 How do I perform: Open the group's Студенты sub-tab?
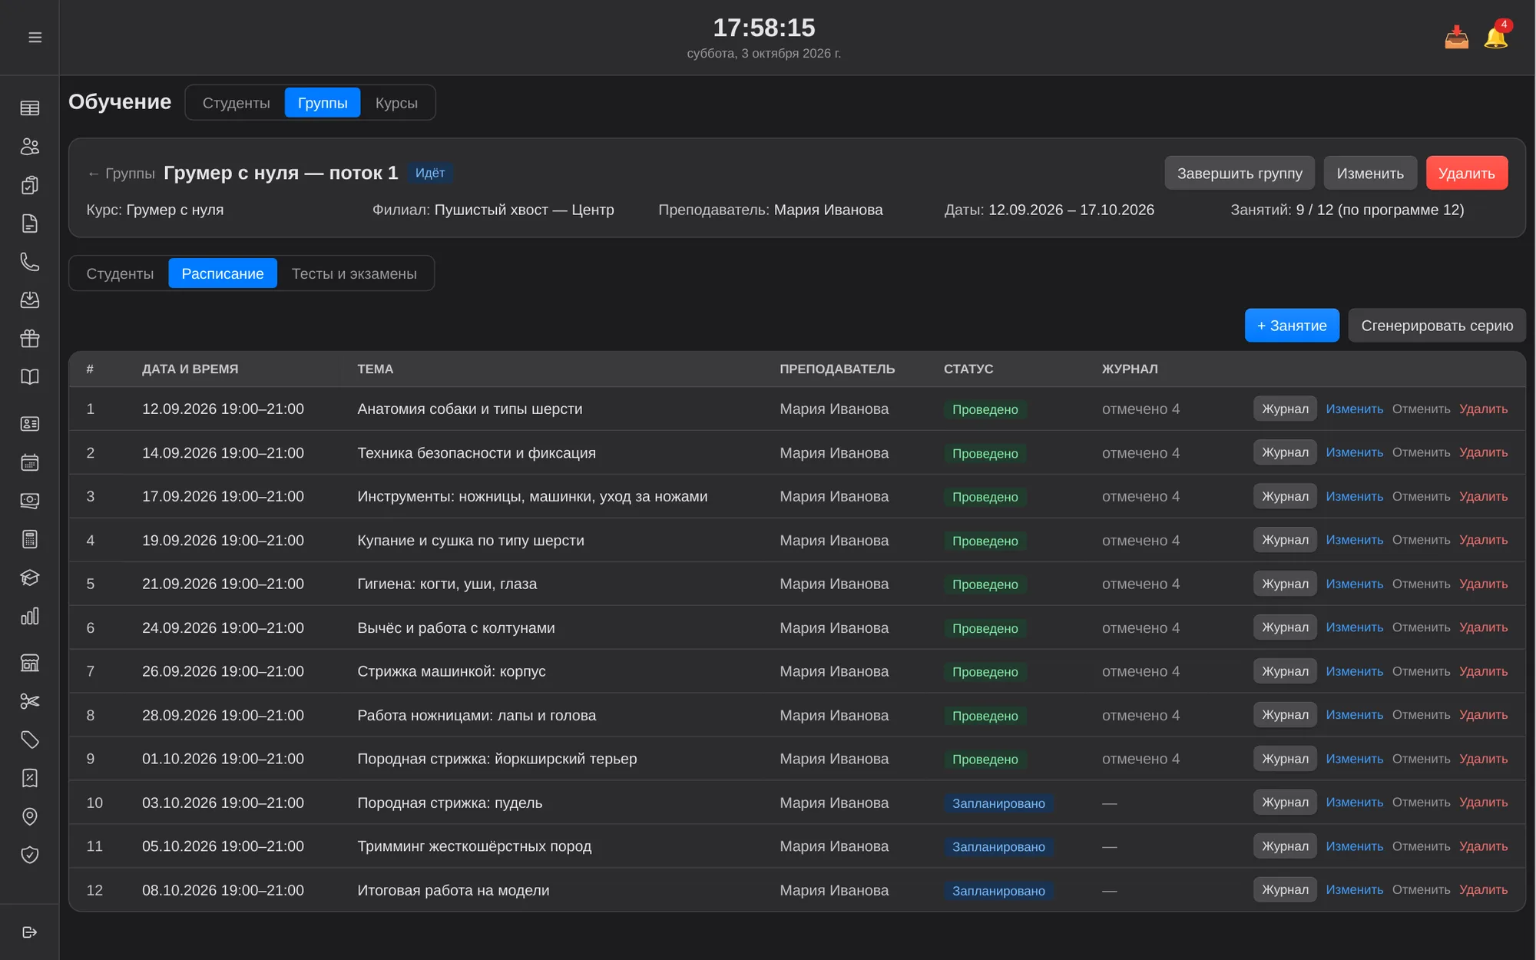(120, 274)
